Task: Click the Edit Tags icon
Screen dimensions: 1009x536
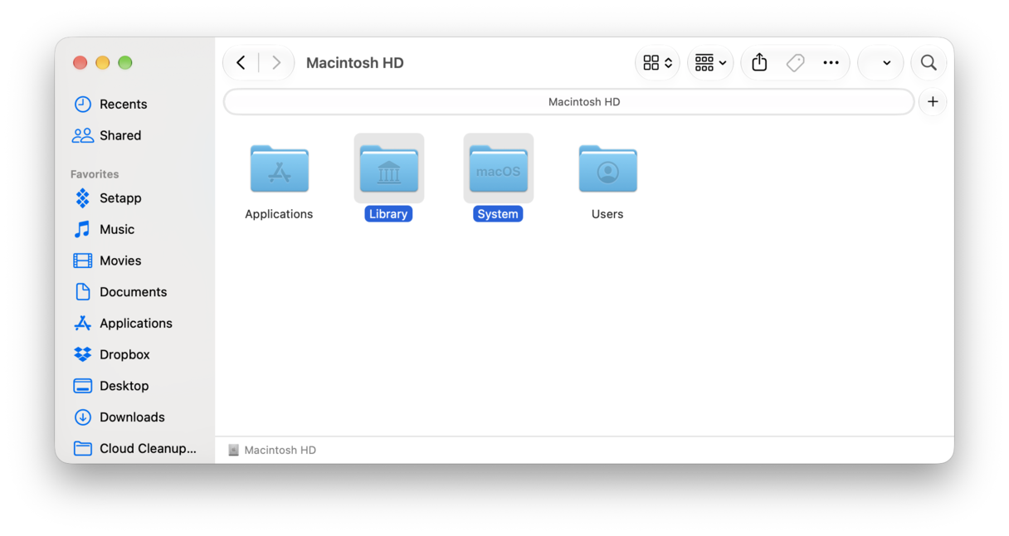Action: [x=795, y=63]
